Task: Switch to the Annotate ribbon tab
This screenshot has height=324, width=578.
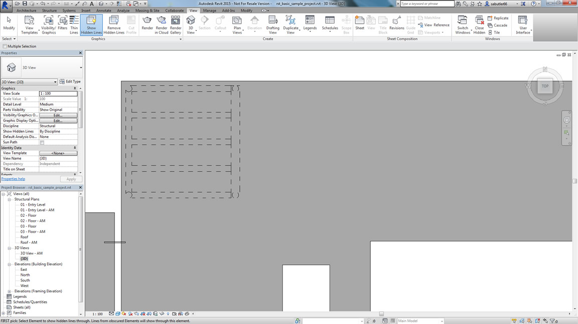Action: 103,11
